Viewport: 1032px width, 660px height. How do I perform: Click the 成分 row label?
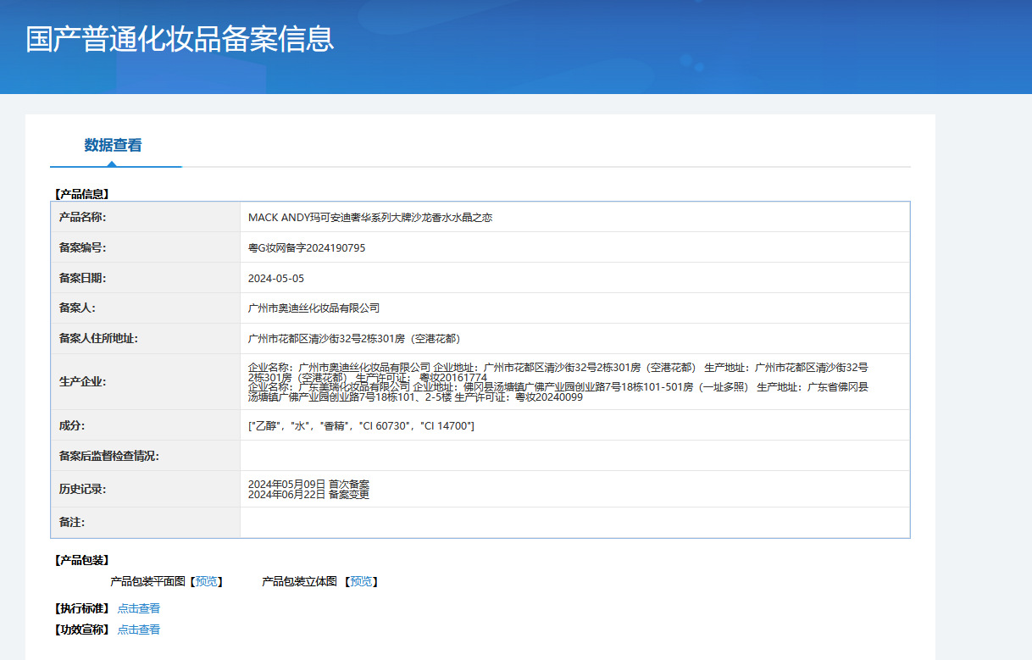72,425
